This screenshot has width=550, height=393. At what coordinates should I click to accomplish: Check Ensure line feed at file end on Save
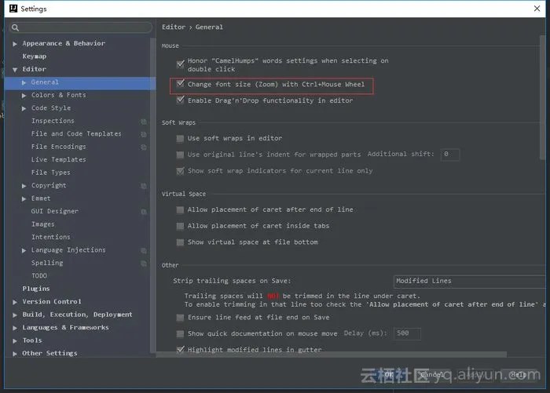pyautogui.click(x=180, y=318)
